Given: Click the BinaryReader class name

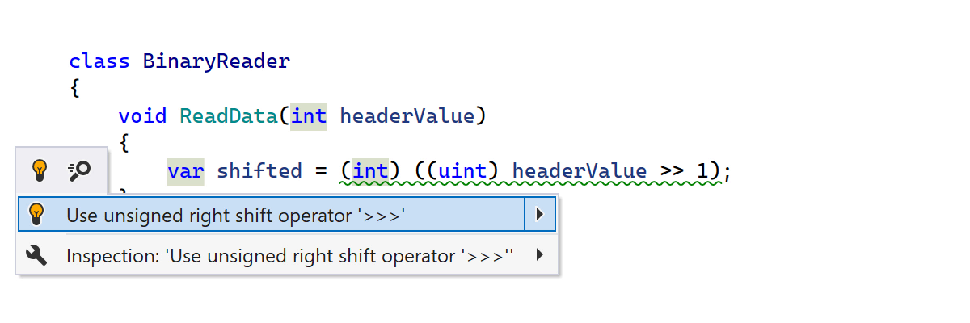Looking at the screenshot, I should (x=216, y=61).
